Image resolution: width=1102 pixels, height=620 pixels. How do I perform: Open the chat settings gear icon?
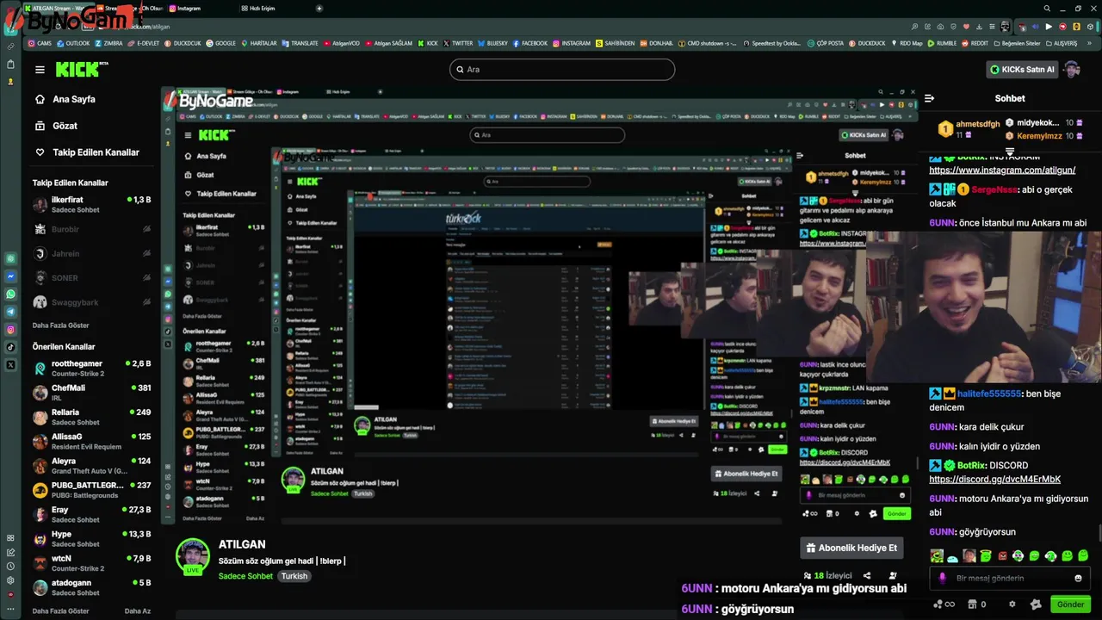[1012, 604]
